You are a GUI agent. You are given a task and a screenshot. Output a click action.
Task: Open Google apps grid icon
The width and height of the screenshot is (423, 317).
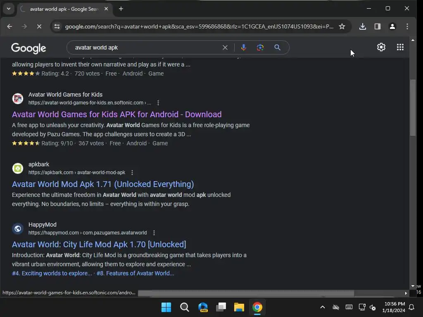[x=400, y=47]
